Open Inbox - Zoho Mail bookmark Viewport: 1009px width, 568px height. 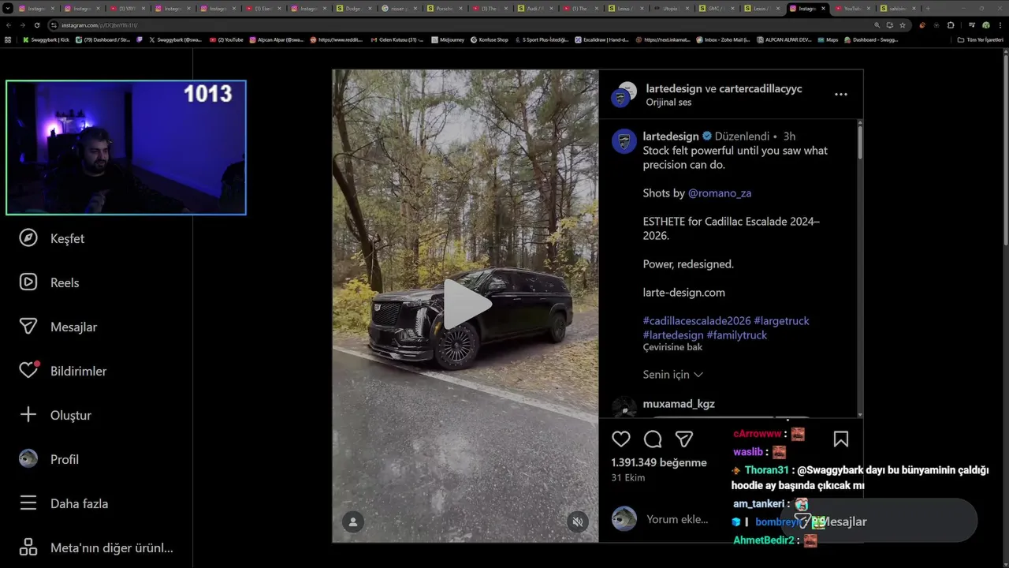coord(723,39)
